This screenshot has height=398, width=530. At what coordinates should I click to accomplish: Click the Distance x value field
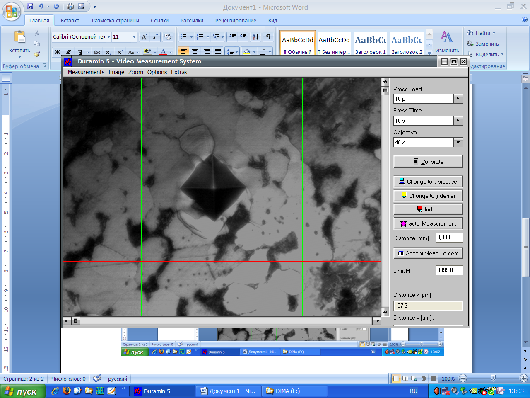tap(428, 306)
